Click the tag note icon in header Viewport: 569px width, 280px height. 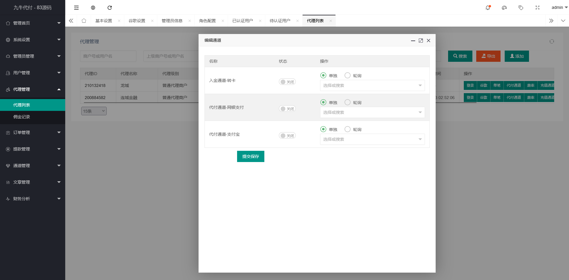[x=521, y=8]
